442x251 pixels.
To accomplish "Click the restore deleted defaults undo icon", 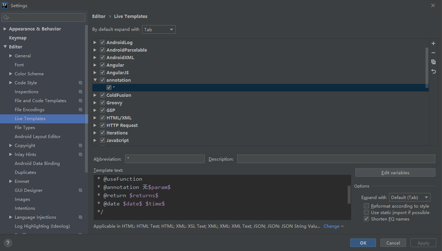I will coord(433,71).
